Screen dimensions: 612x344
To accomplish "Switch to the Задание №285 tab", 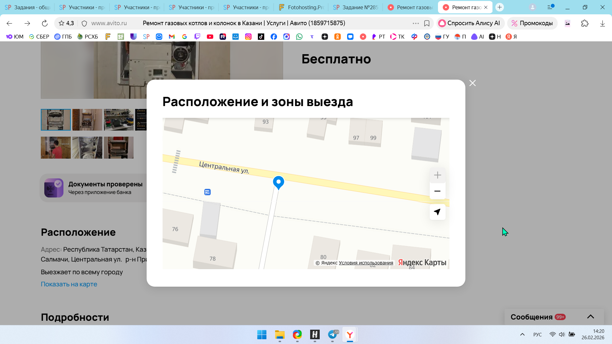I will point(355,7).
